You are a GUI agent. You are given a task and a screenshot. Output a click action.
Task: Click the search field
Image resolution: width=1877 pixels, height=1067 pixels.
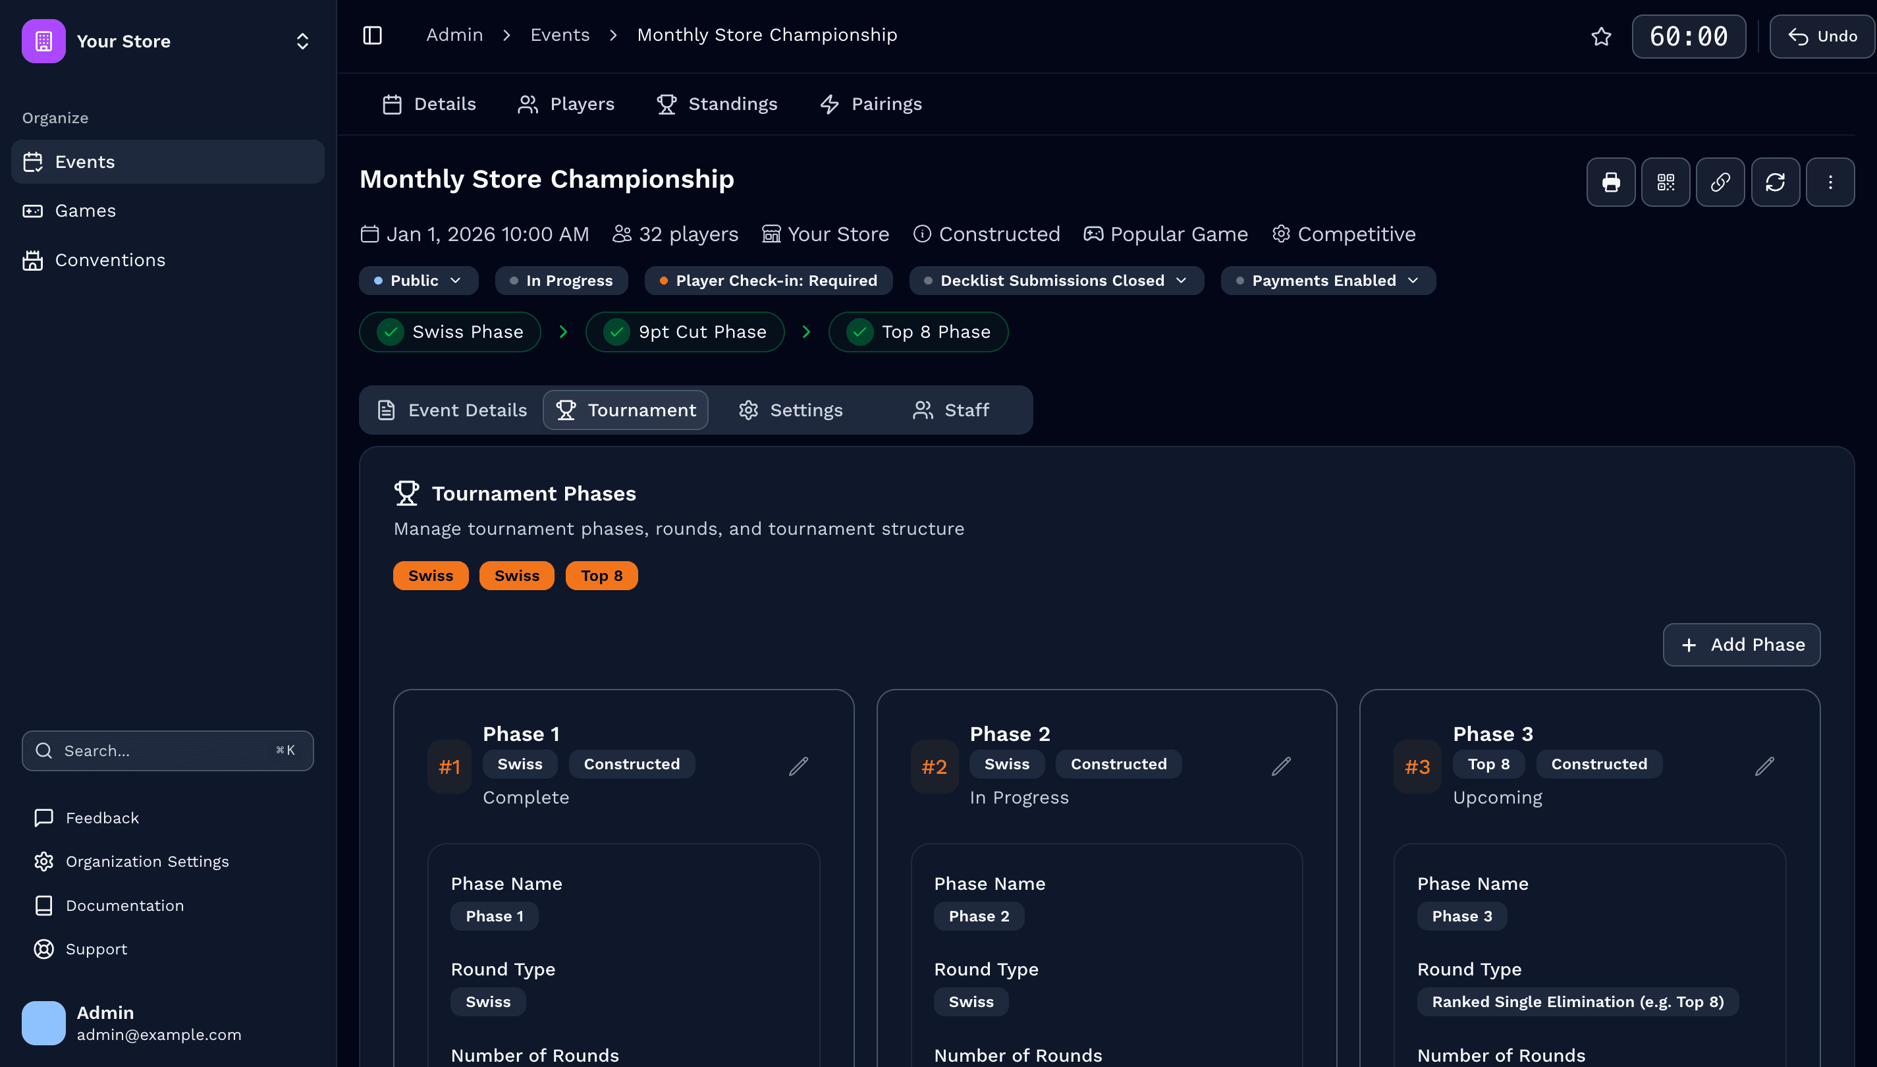(168, 750)
